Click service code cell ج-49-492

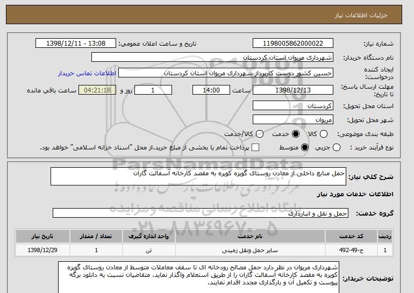pyautogui.click(x=351, y=250)
